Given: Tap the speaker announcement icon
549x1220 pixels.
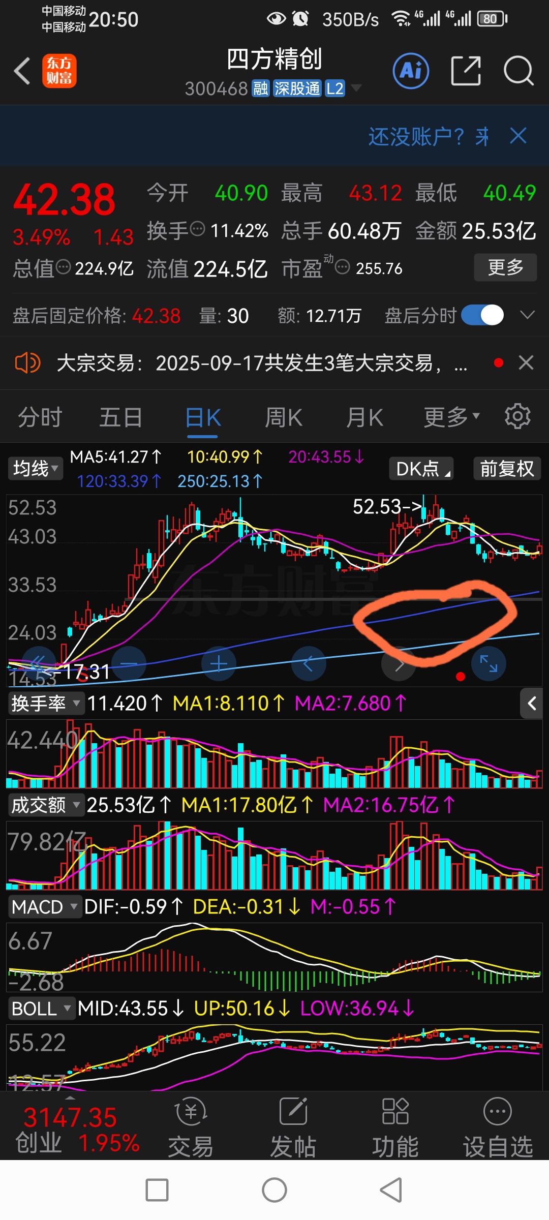Looking at the screenshot, I should pos(27,363).
